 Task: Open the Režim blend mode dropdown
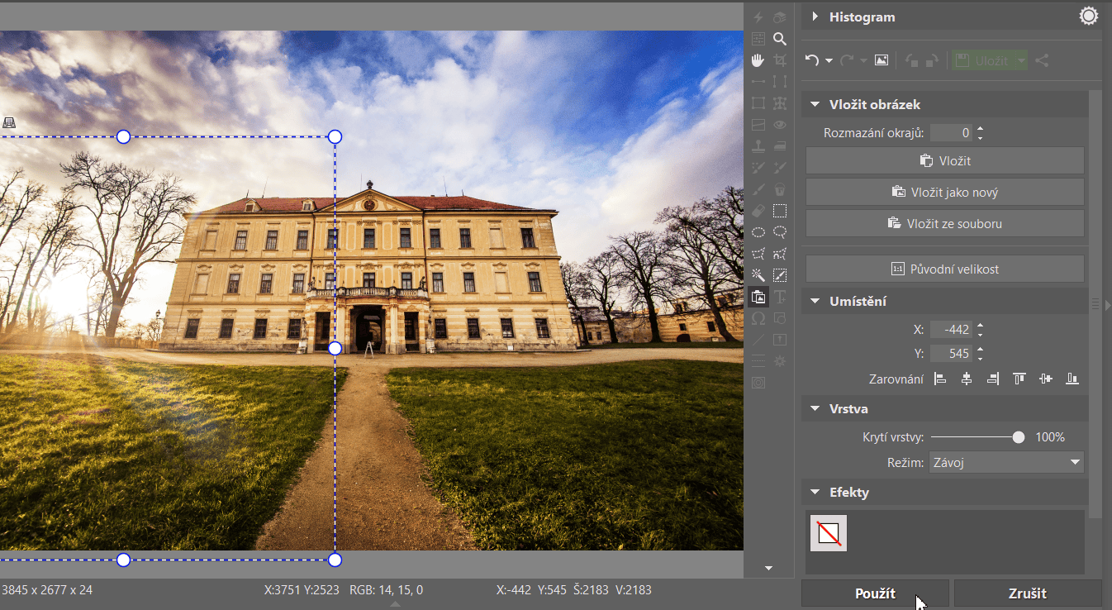1006,463
